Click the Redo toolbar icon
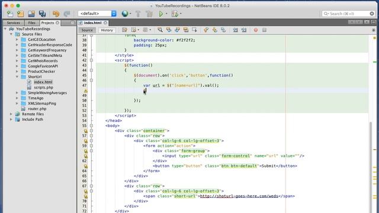This screenshot has width=379, height=213. (67, 14)
